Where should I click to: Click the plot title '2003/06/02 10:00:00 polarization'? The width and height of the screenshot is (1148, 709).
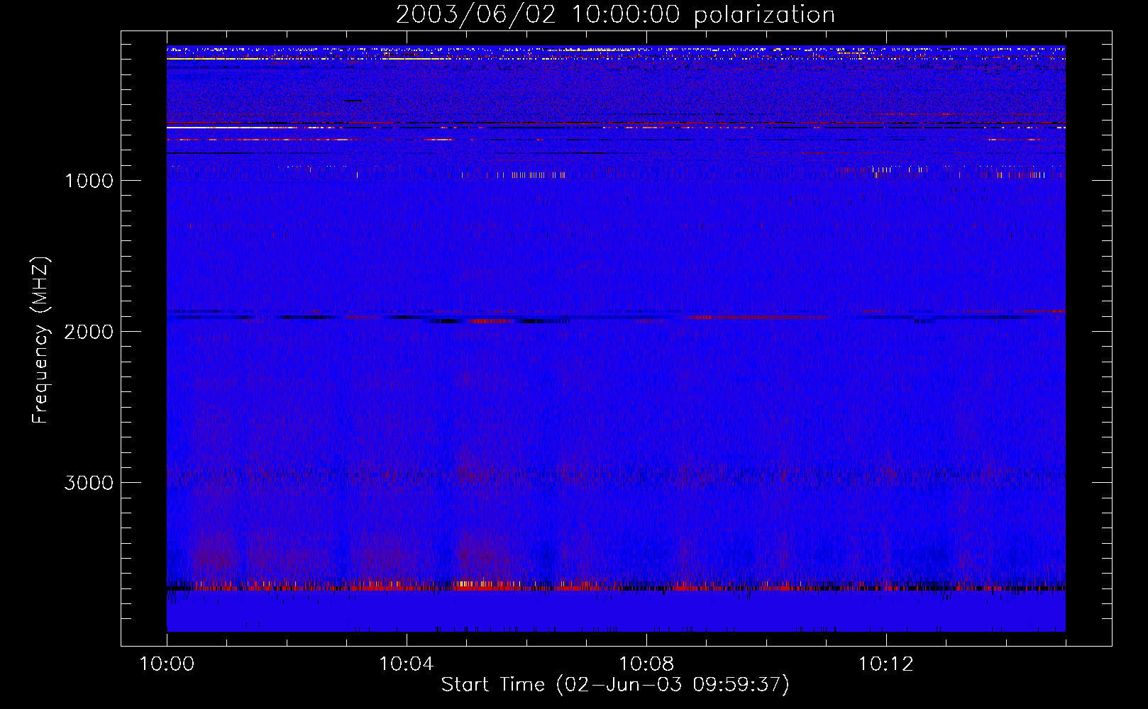(x=615, y=15)
